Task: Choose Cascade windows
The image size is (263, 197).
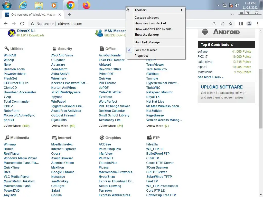Action: 156,18
